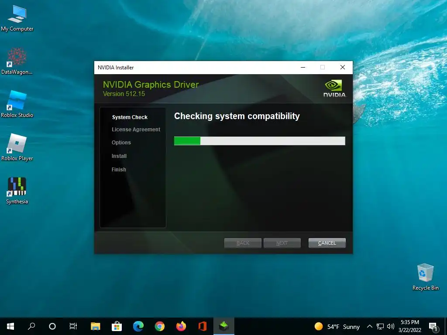Image resolution: width=447 pixels, height=335 pixels.
Task: Minimize the NVIDIA Installer window
Action: tap(303, 68)
